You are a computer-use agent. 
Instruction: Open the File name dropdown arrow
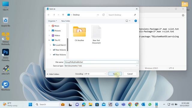(137, 62)
